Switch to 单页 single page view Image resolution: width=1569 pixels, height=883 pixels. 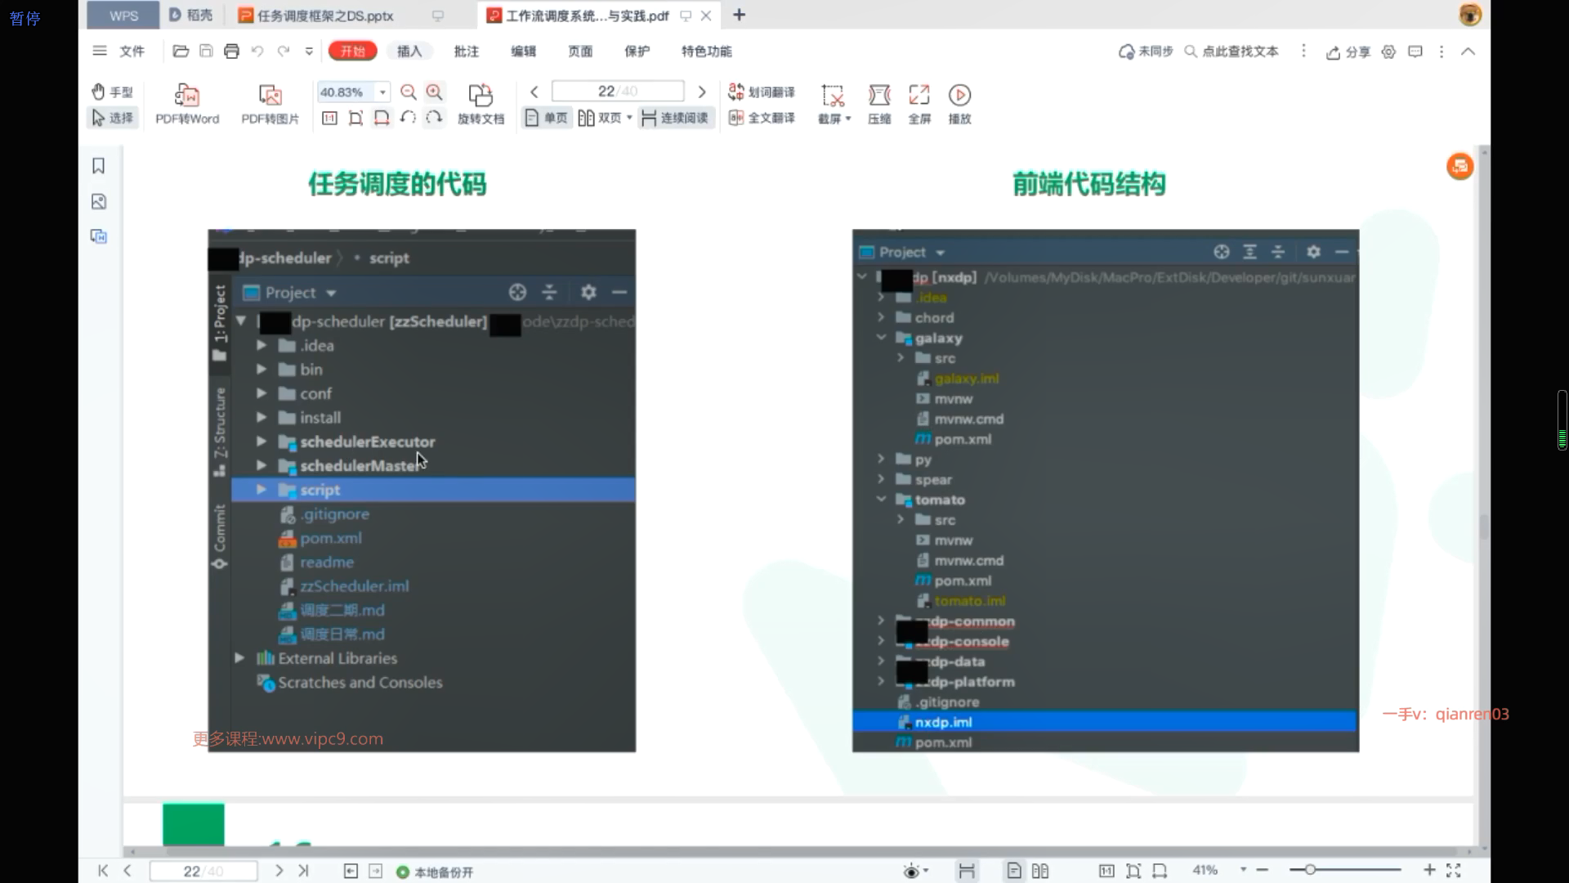547,119
